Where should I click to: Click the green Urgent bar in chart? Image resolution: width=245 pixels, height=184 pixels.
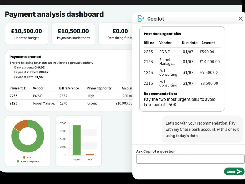[x=77, y=140]
